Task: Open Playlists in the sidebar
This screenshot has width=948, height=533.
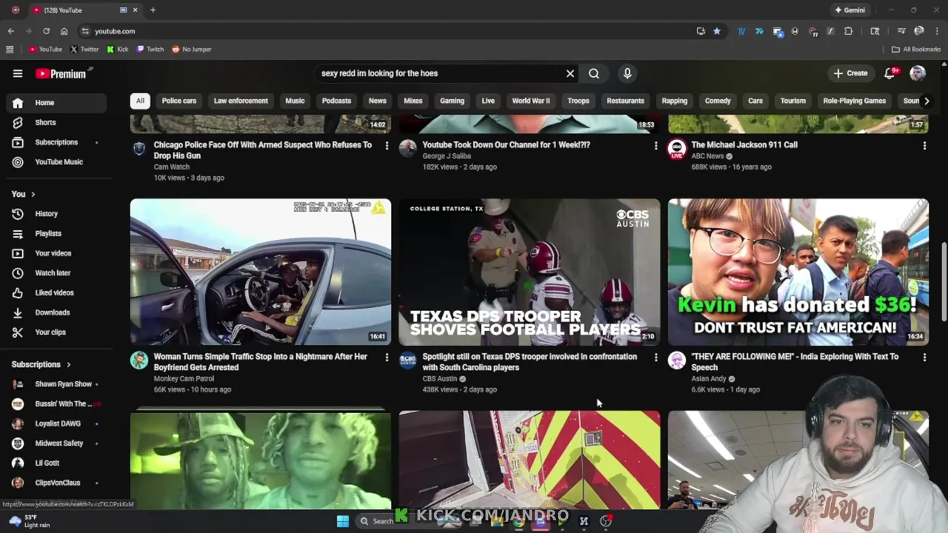Action: coord(58,233)
